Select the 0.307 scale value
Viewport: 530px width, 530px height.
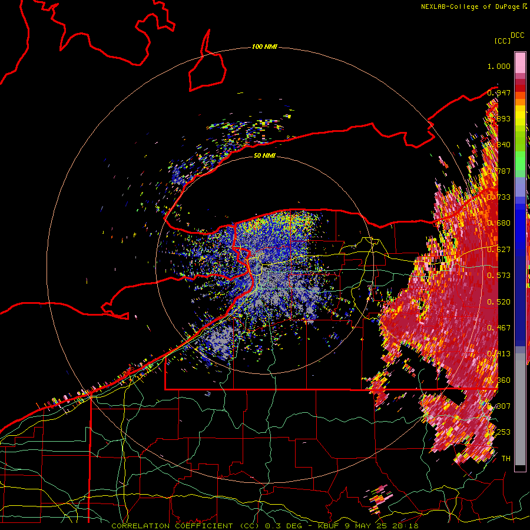pyautogui.click(x=499, y=406)
